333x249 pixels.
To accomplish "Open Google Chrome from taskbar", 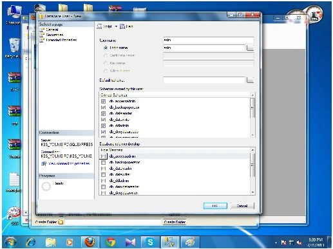I will click(x=111, y=243).
